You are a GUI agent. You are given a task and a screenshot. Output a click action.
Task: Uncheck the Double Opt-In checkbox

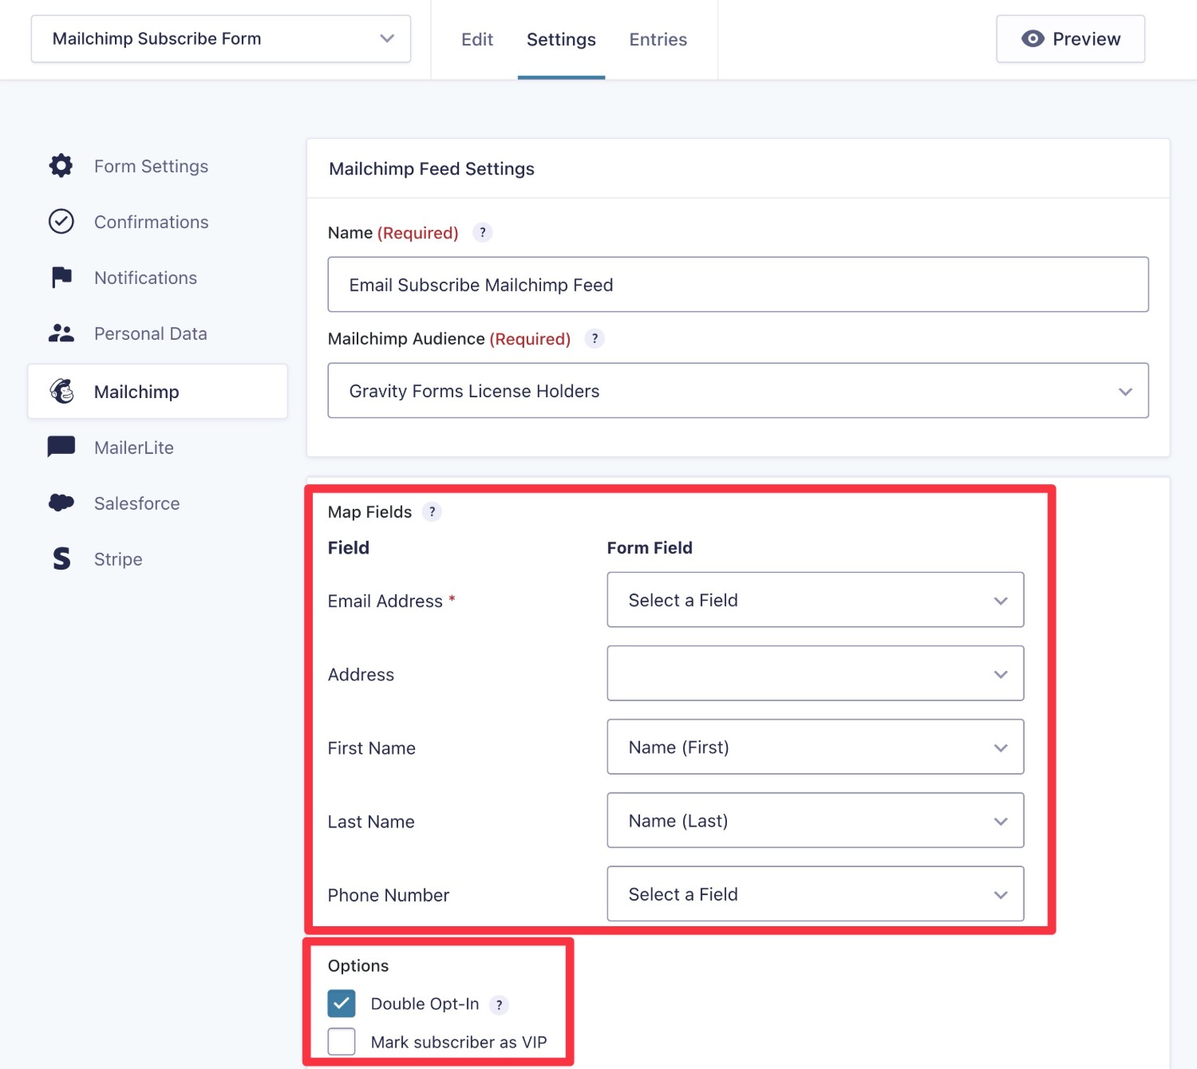[x=342, y=1004]
